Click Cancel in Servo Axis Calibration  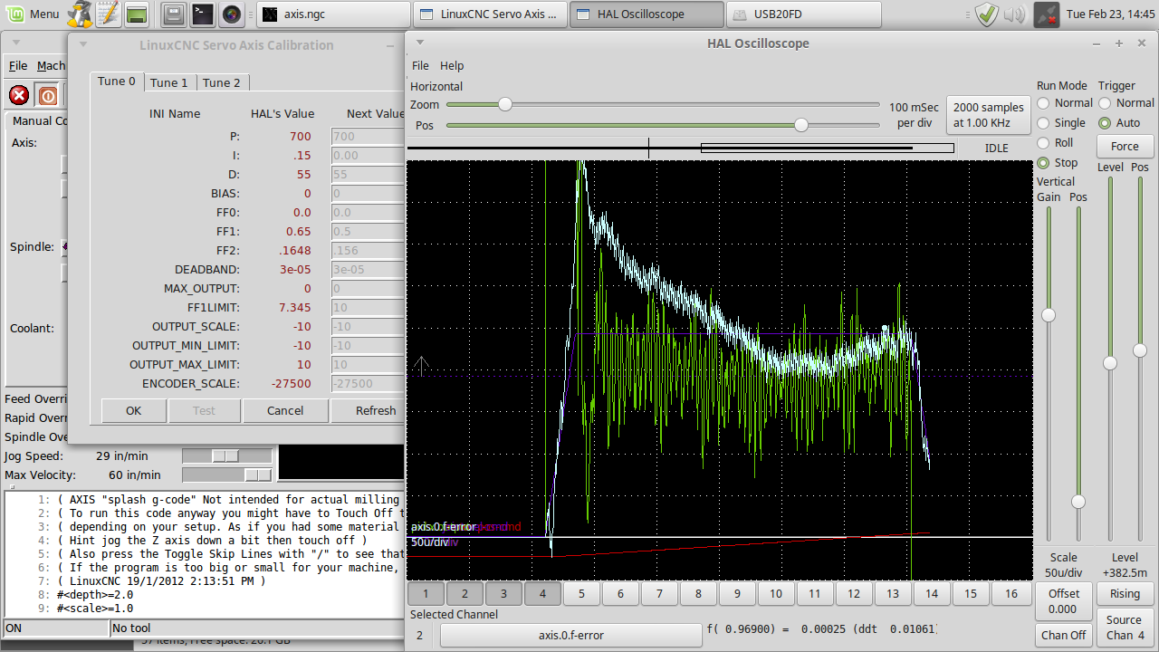pyautogui.click(x=285, y=410)
